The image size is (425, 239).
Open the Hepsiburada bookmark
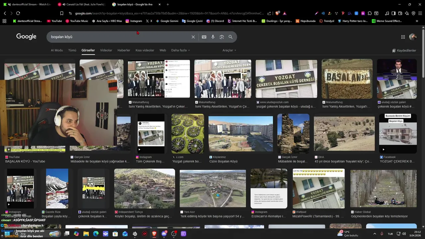click(305, 21)
